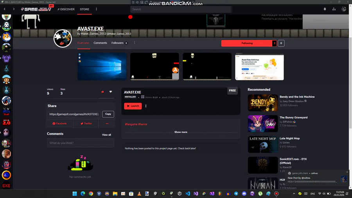Open the Avast Free Antivirus screenshot thumbnail

(260, 67)
